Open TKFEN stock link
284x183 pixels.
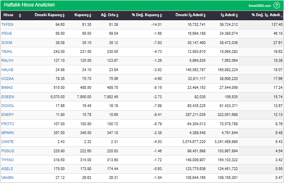click(x=7, y=24)
